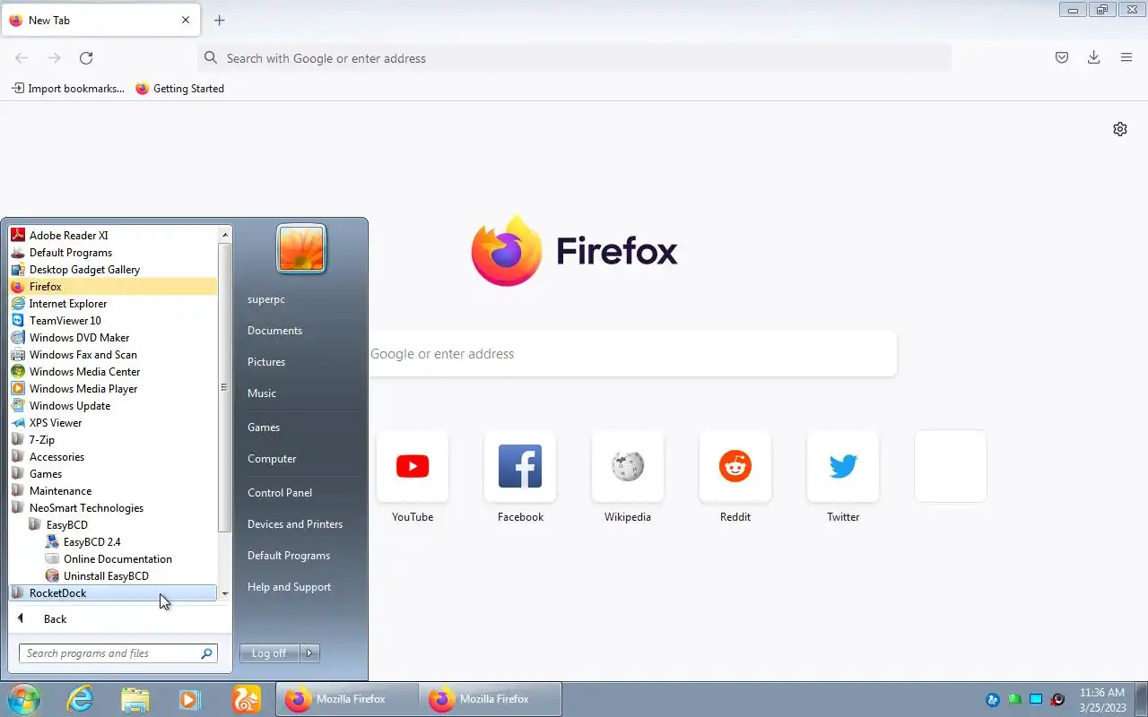Open Internet Explorer from Start menu list
Screen dimensions: 1148x717
point(113,304)
